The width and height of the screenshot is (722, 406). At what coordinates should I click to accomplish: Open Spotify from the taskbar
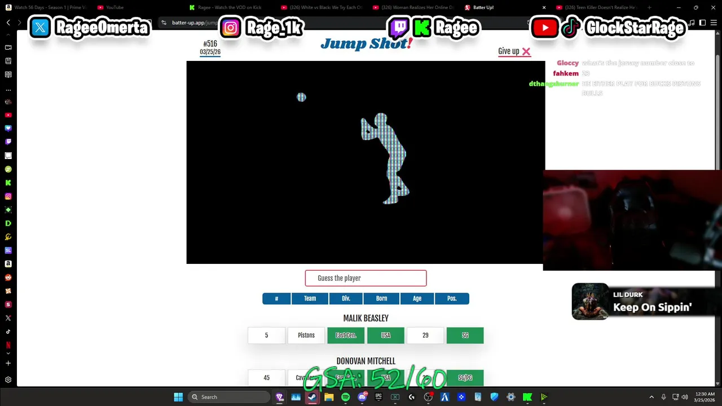point(345,397)
